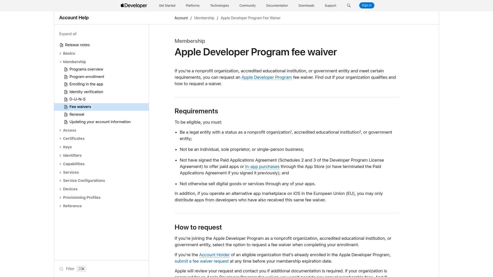Open the Documentation menu

(277, 6)
